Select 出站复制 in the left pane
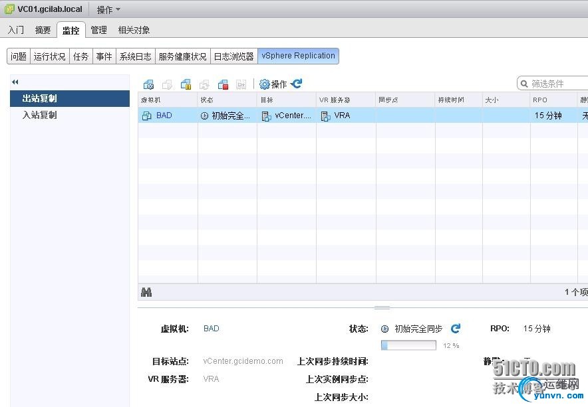Image resolution: width=588 pixels, height=407 pixels. [70, 98]
